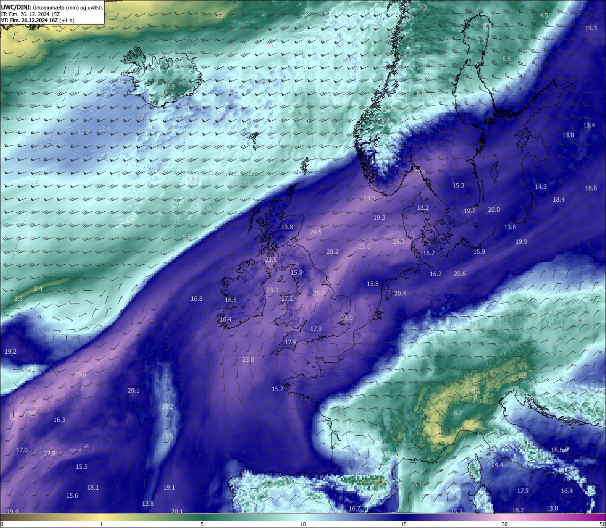Click the 14.3 map value

point(541,187)
